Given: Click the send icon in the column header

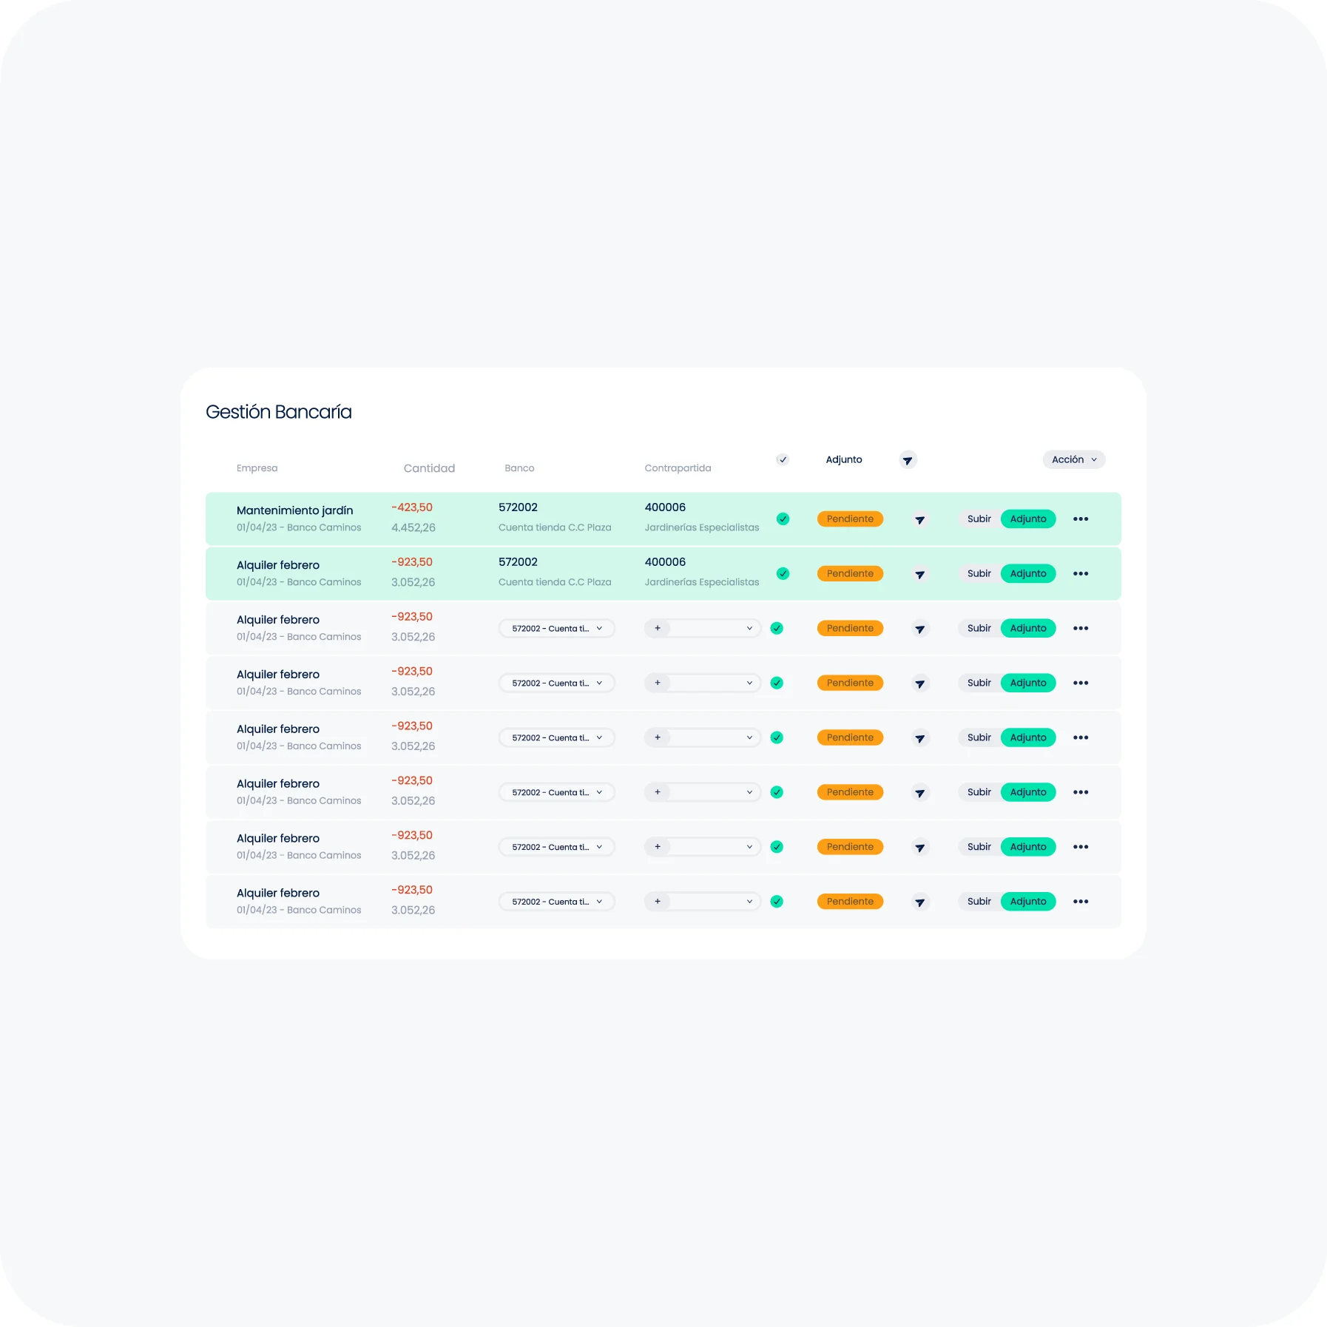Looking at the screenshot, I should (908, 460).
